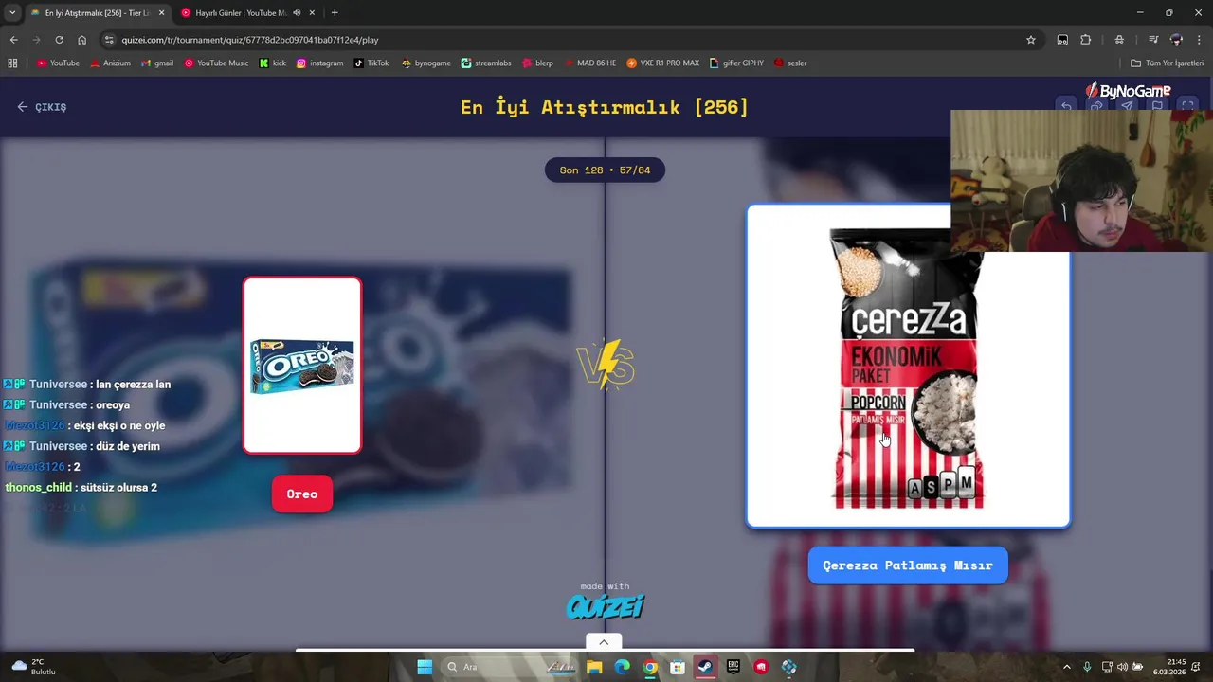The height and width of the screenshot is (682, 1213).
Task: Click the microphone tray icon
Action: click(1087, 667)
